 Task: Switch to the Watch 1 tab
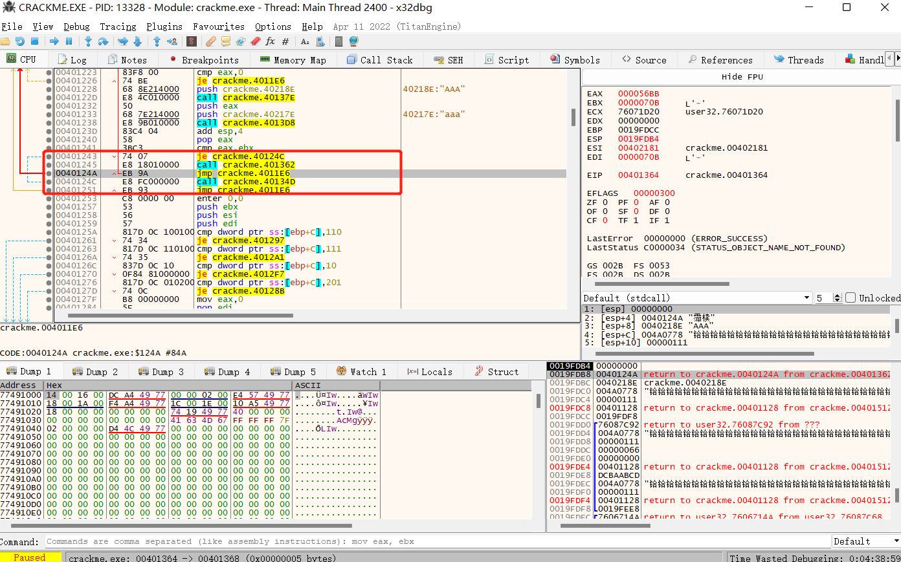361,371
